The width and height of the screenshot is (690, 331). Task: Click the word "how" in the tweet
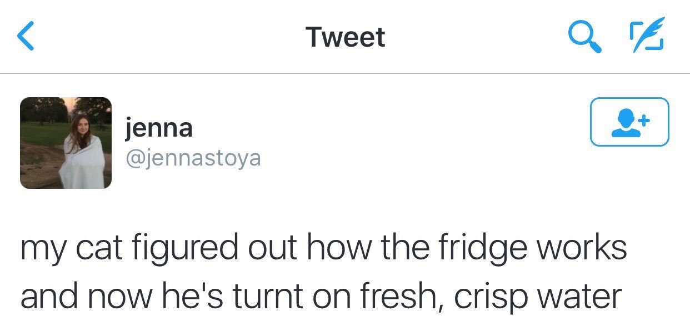click(x=344, y=248)
